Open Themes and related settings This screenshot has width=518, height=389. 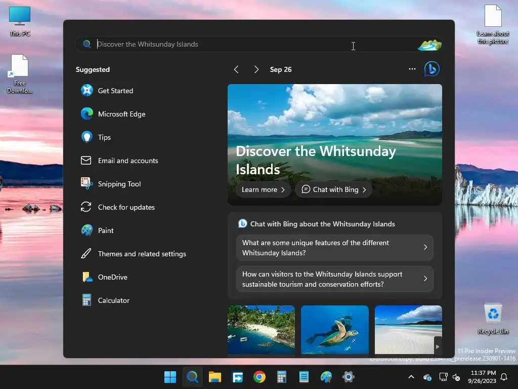(x=134, y=254)
